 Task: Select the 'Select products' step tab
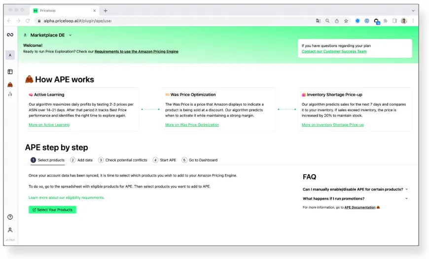(x=48, y=160)
